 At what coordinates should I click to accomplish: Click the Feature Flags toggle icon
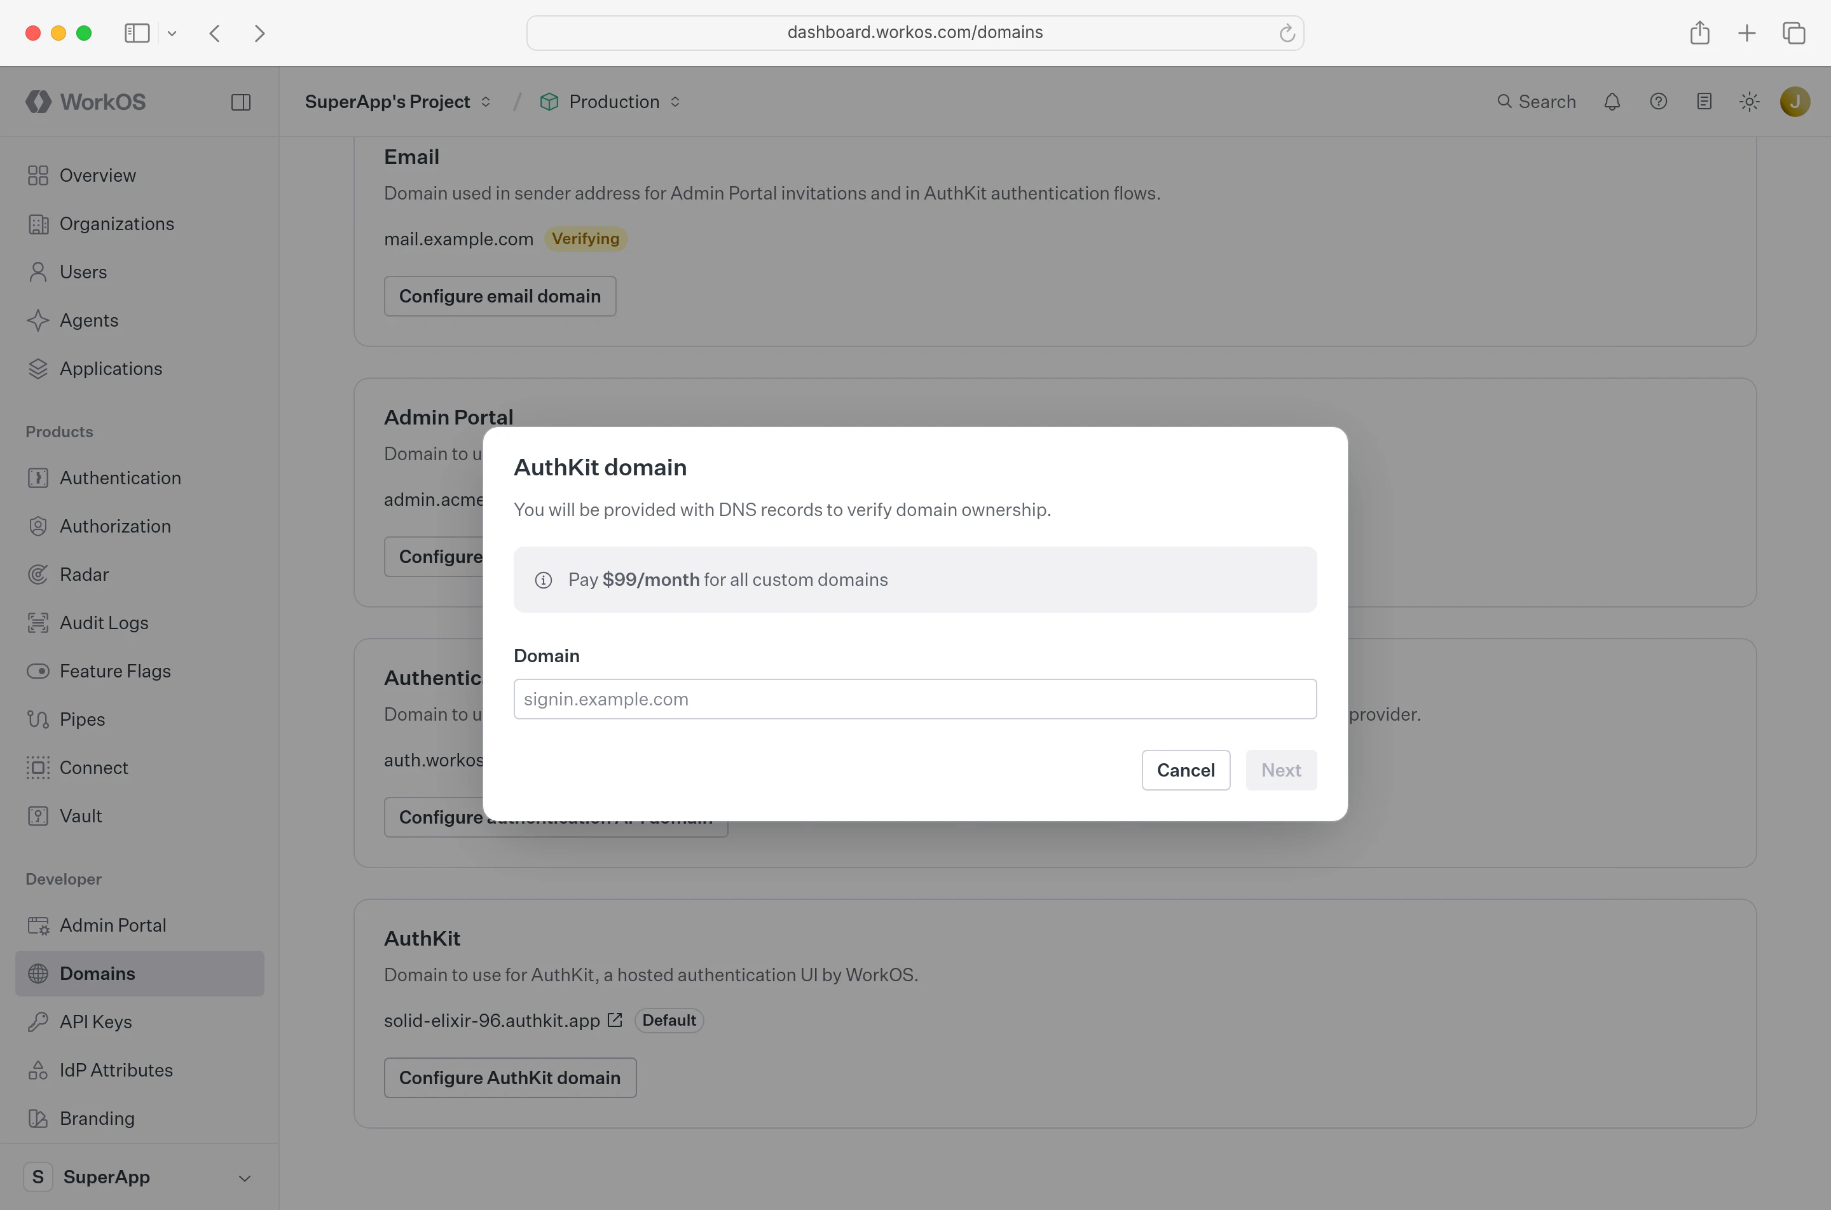(x=38, y=670)
